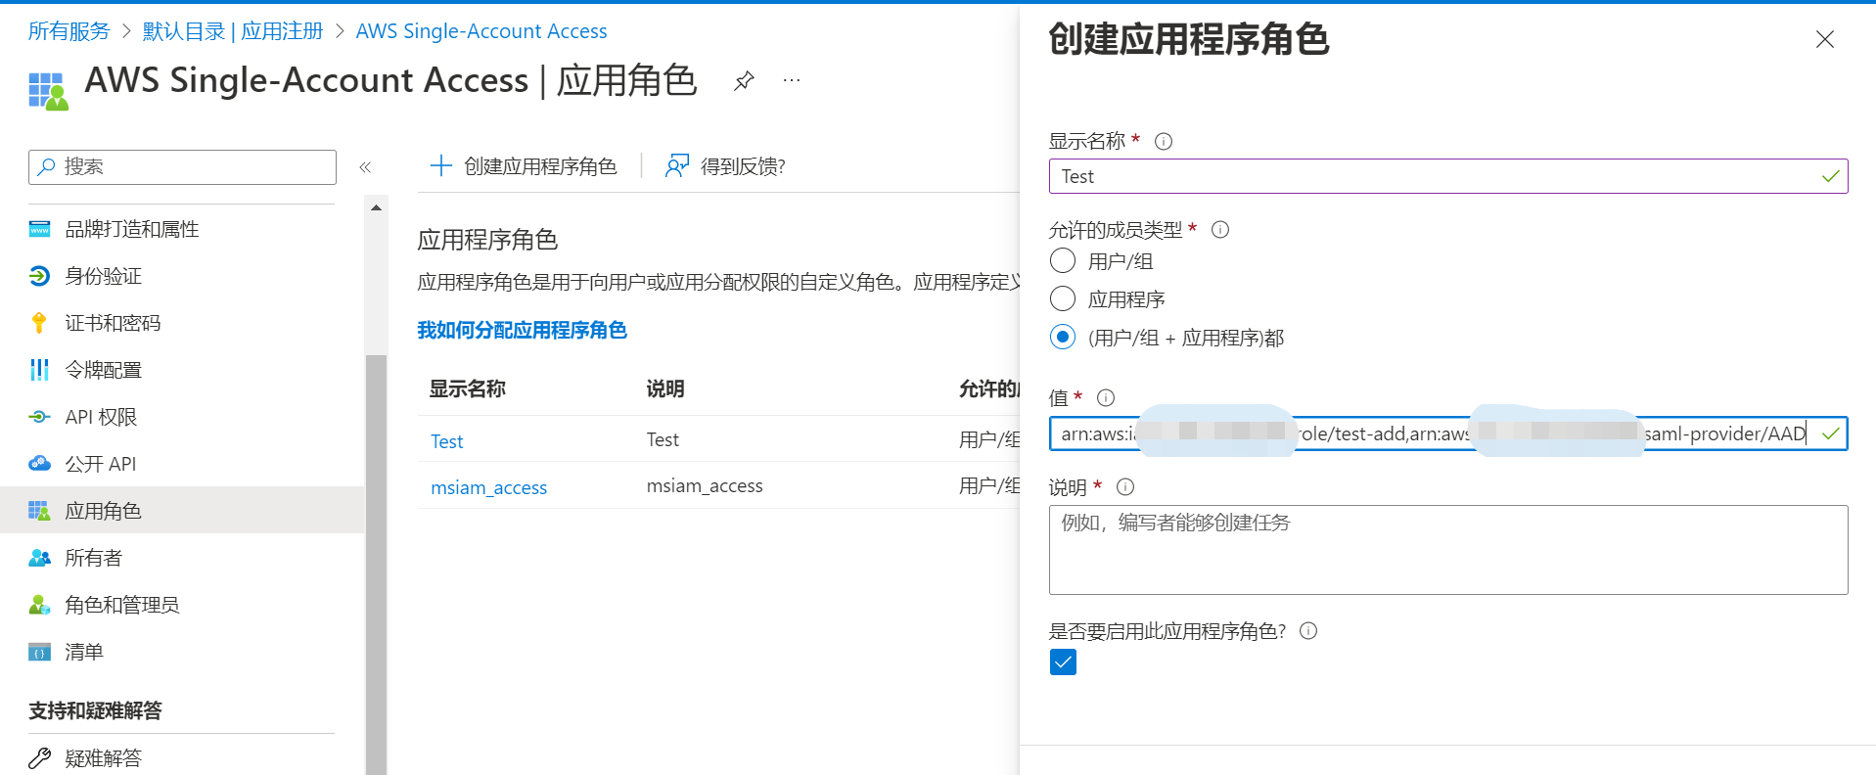
Task: Click the info icon next to 值
Action: pyautogui.click(x=1106, y=397)
